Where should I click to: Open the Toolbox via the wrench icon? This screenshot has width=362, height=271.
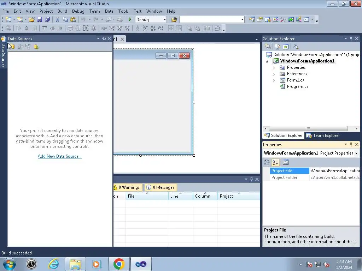tap(283, 20)
